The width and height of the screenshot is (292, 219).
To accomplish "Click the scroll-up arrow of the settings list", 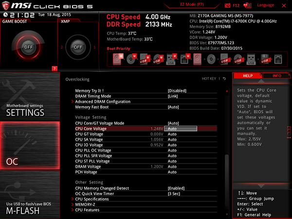I will [227, 91].
